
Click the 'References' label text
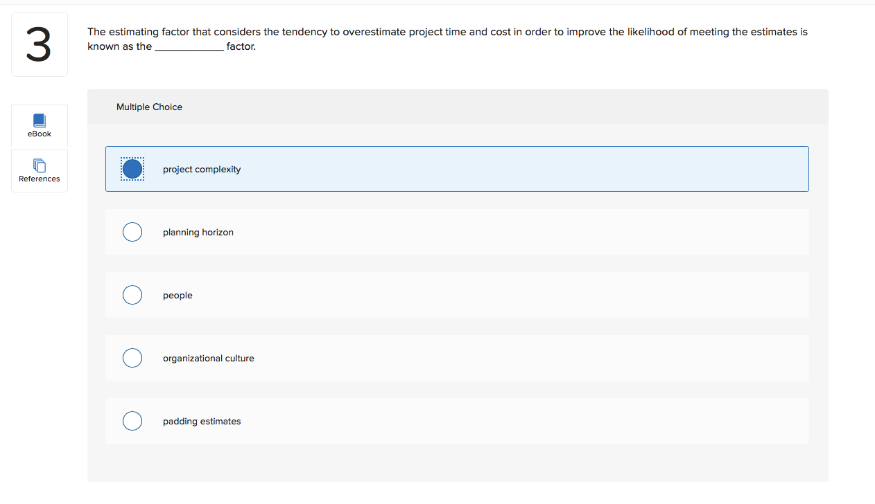click(40, 179)
